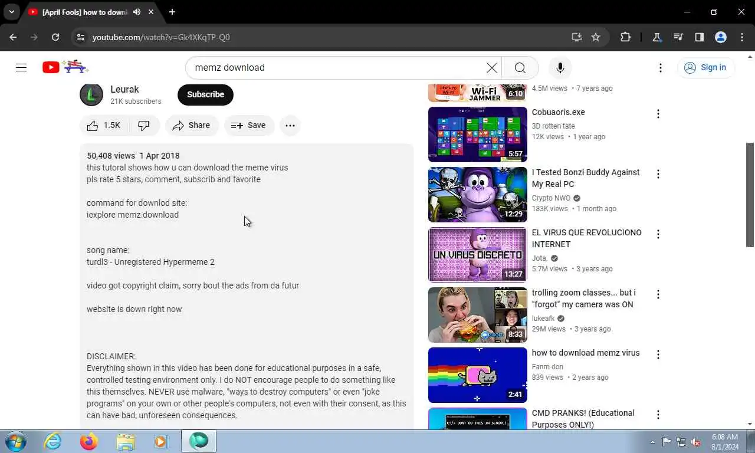Open the browser three-dot menu
Viewport: 755px width, 453px height.
pyautogui.click(x=742, y=37)
